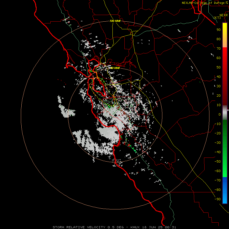Pick the light blue segment near -90
The image size is (229, 229).
click(225, 199)
